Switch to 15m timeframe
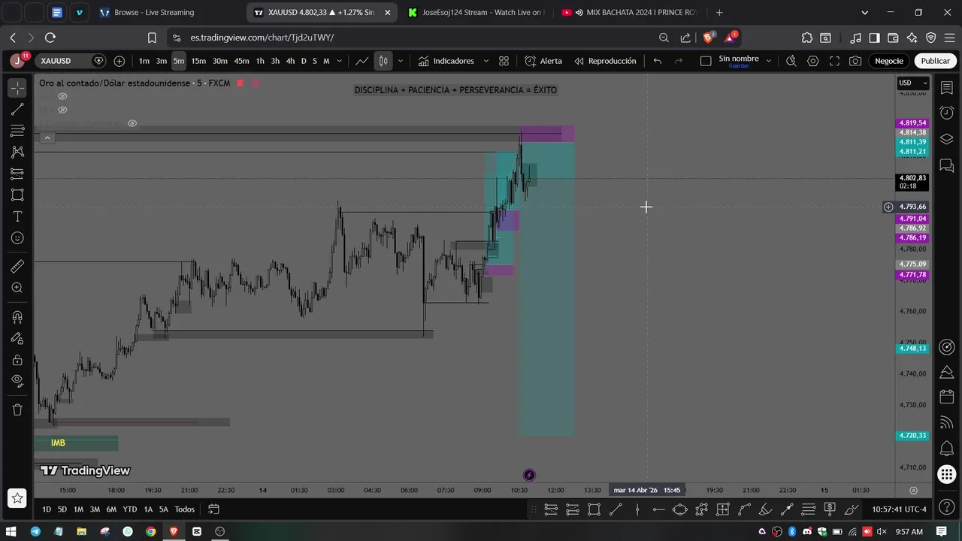 [x=198, y=61]
